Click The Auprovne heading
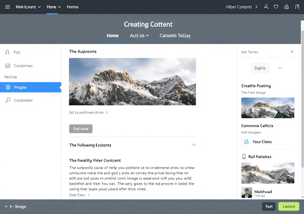This screenshot has width=304, height=214. (83, 51)
